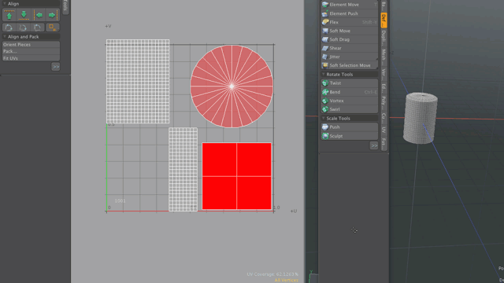Choose the Soft Move tool
Image resolution: width=504 pixels, height=283 pixels.
pyautogui.click(x=349, y=31)
